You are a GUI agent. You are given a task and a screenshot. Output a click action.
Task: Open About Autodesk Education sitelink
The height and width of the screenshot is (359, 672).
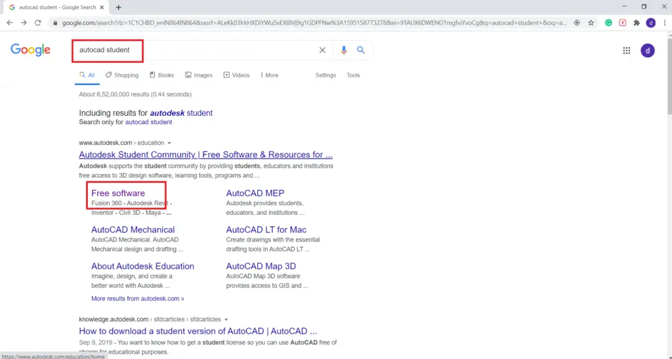coord(142,266)
